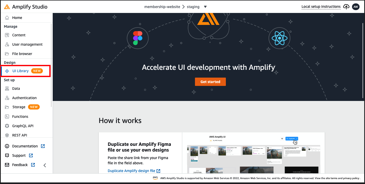Click the external icon after Duplicate Amplify design file
Image resolution: width=365 pixels, height=184 pixels.
pos(158,171)
